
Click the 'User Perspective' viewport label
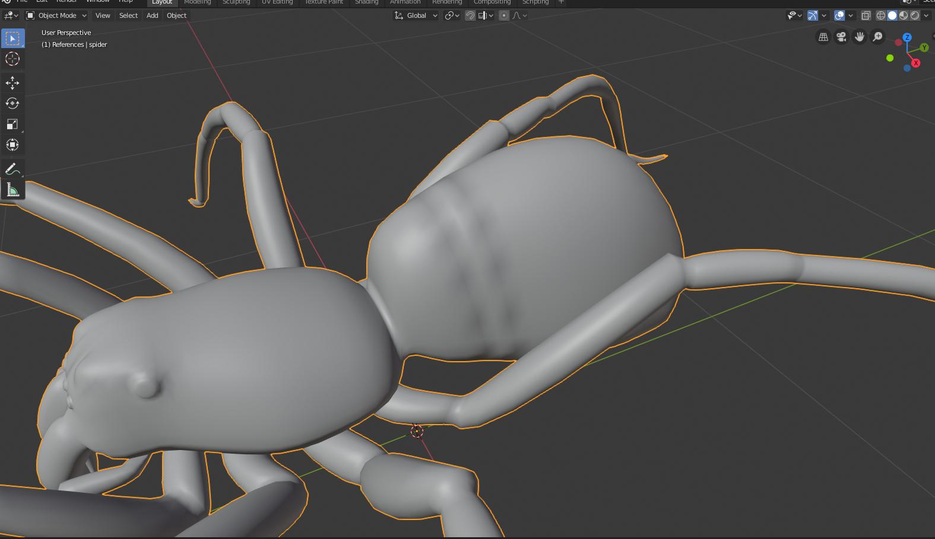point(66,33)
